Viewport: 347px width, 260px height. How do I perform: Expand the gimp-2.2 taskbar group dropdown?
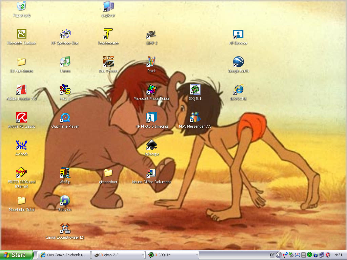click(142, 255)
